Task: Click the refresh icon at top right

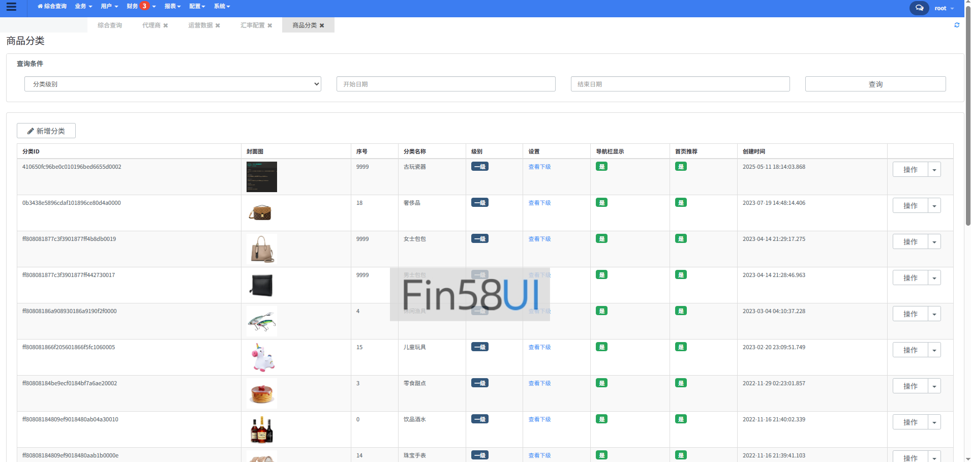Action: (x=956, y=25)
